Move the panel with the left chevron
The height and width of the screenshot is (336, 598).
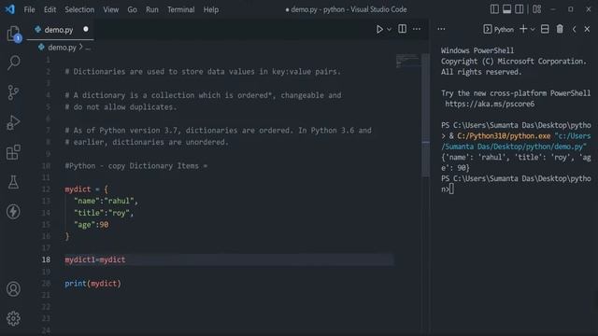coord(574,29)
